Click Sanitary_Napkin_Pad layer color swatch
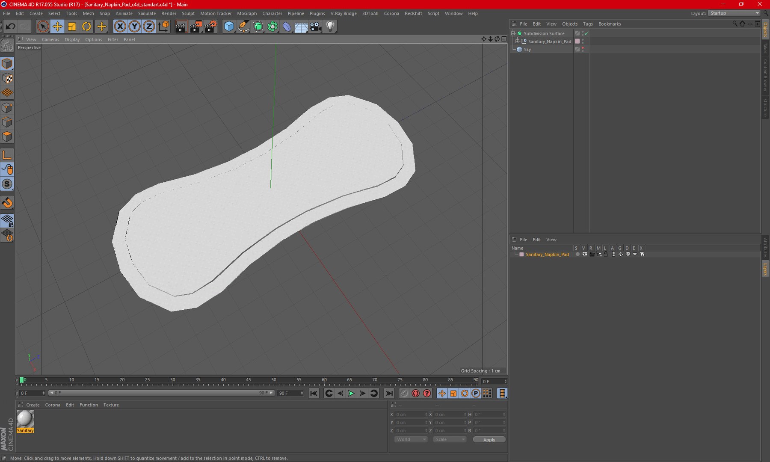Screen dimensions: 770x462 (521, 254)
